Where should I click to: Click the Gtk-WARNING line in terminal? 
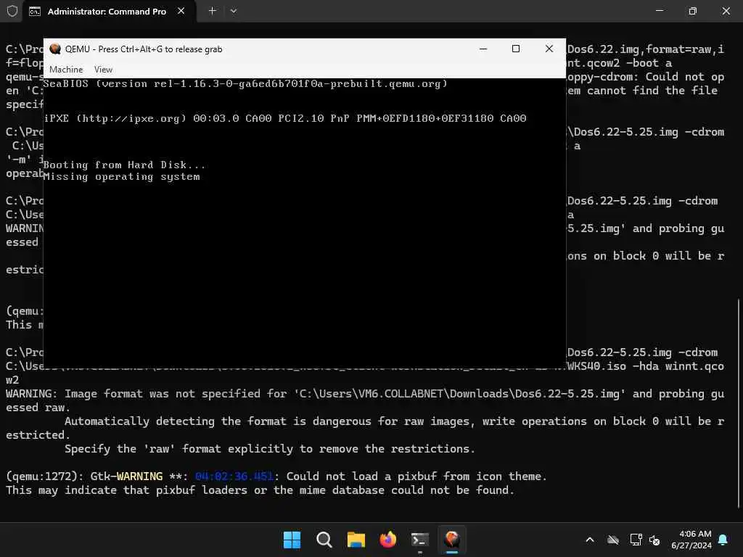click(x=276, y=476)
